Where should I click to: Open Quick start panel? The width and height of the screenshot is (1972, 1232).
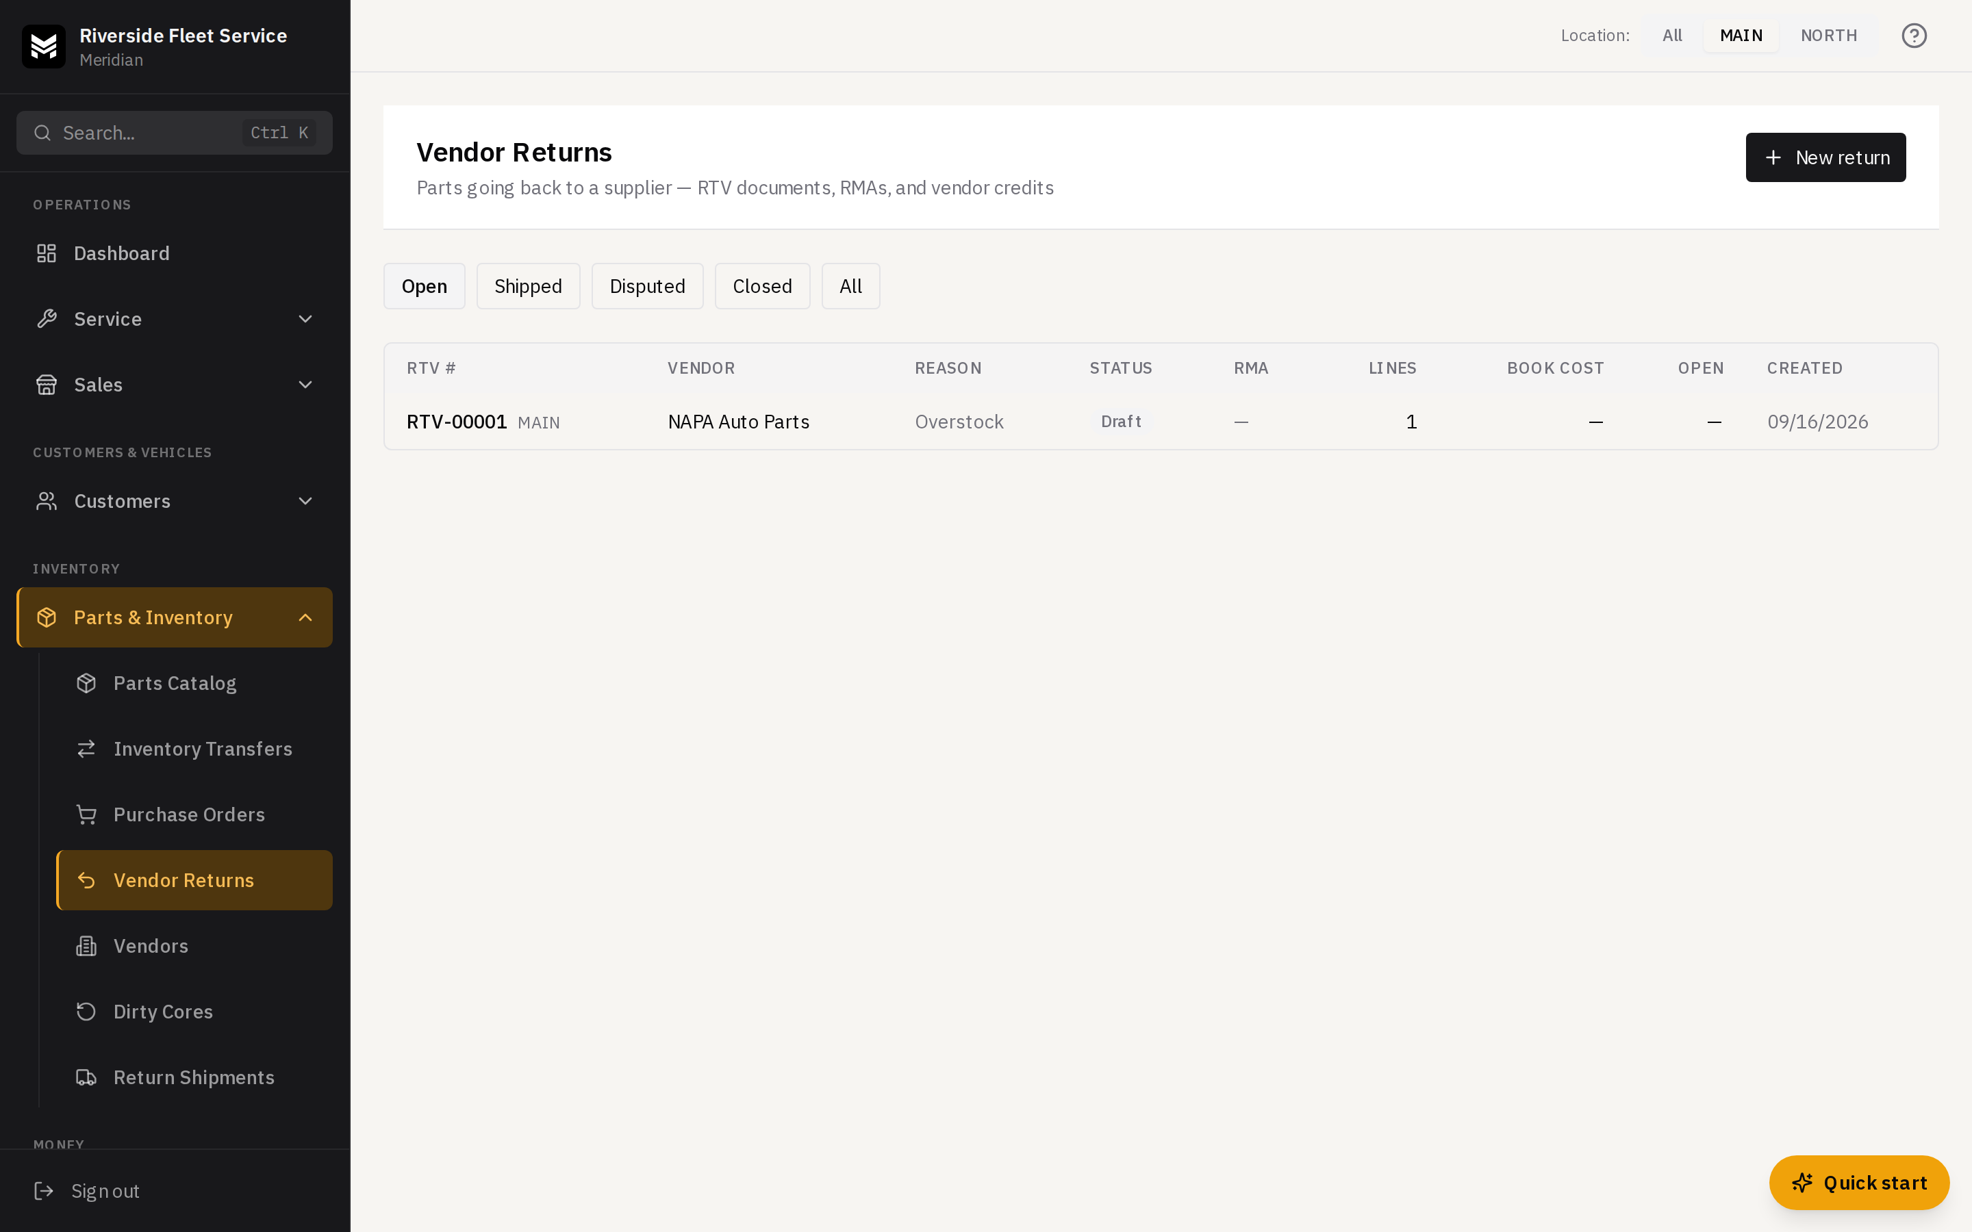click(1859, 1182)
